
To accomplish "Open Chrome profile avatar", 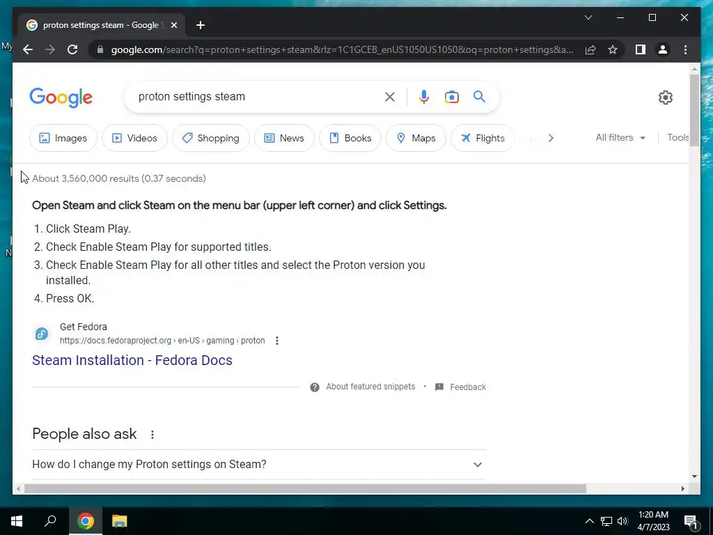I will click(x=663, y=49).
